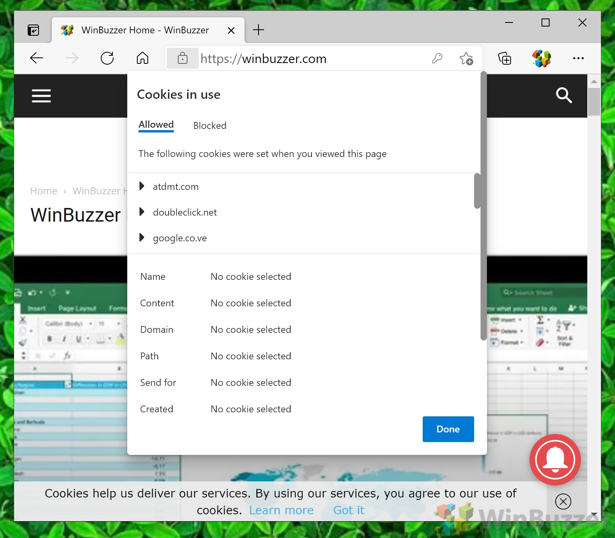Click the red notification bell
The width and height of the screenshot is (615, 538).
coord(555,460)
